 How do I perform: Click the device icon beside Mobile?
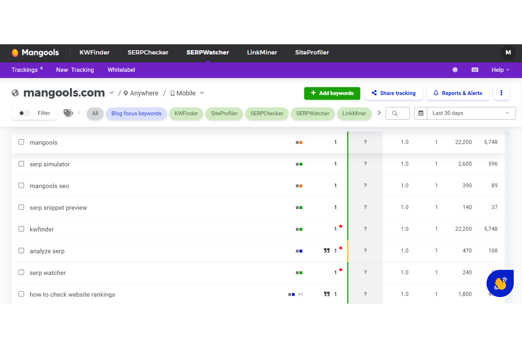(172, 93)
